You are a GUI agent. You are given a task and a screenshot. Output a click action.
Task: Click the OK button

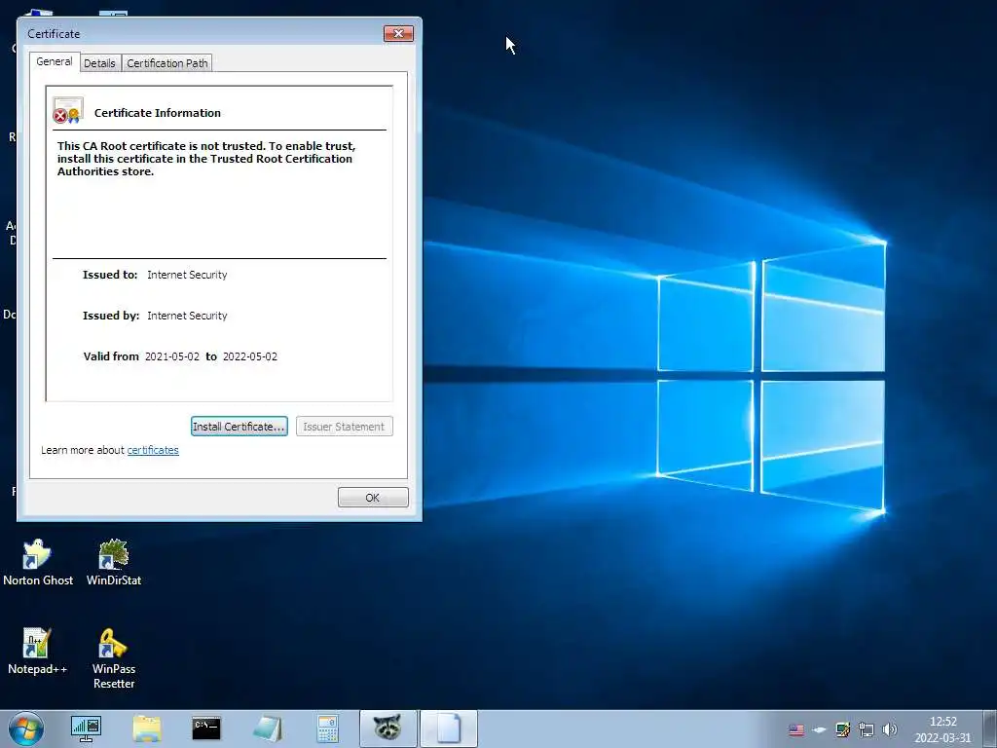coord(373,498)
